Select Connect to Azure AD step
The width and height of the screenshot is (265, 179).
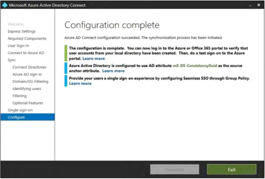(x=26, y=53)
